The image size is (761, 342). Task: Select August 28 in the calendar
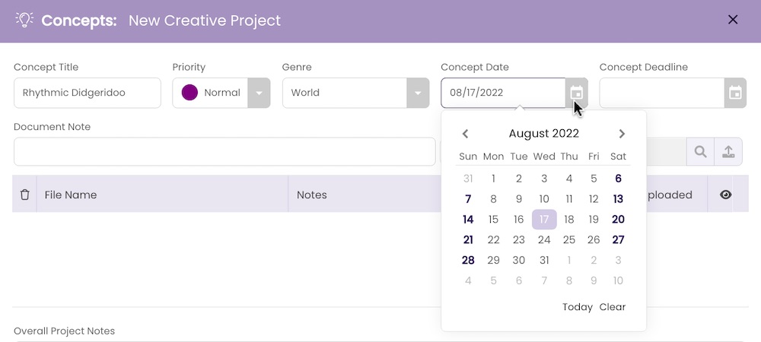pos(468,260)
